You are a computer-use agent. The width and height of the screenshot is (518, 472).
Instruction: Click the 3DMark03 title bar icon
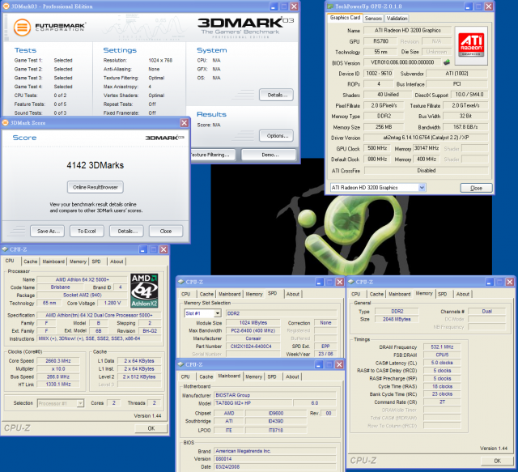(x=6, y=6)
